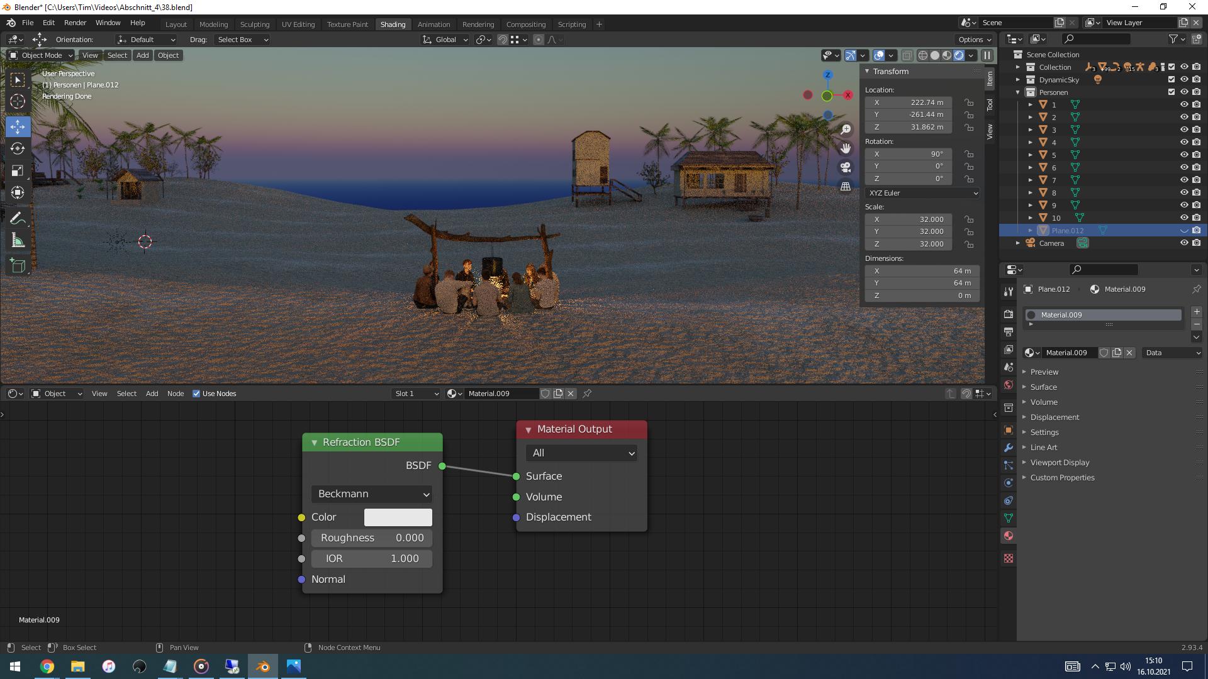Open the Data link dropdown
This screenshot has height=679, width=1208.
click(x=1173, y=353)
